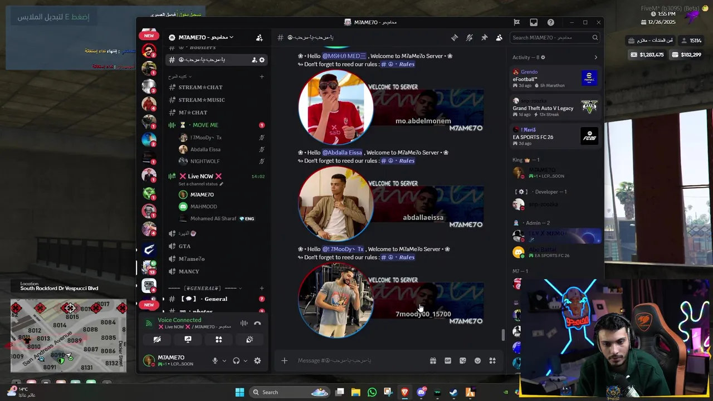The width and height of the screenshot is (713, 401).
Task: Open the Threads icon in channel header
Action: pos(455,37)
